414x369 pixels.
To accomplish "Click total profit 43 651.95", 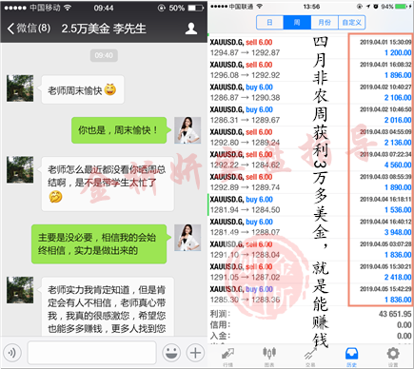I will (x=395, y=314).
